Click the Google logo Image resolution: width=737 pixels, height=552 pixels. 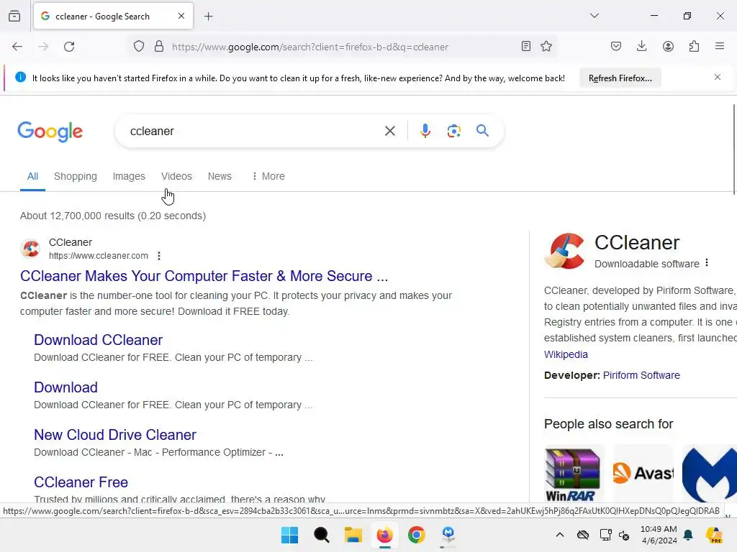[x=50, y=132]
